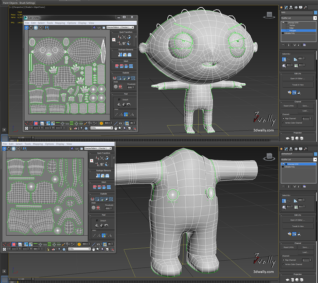Click the Pan hand icon in top Edit UVWs window
The width and height of the screenshot is (318, 283).
tap(116, 128)
